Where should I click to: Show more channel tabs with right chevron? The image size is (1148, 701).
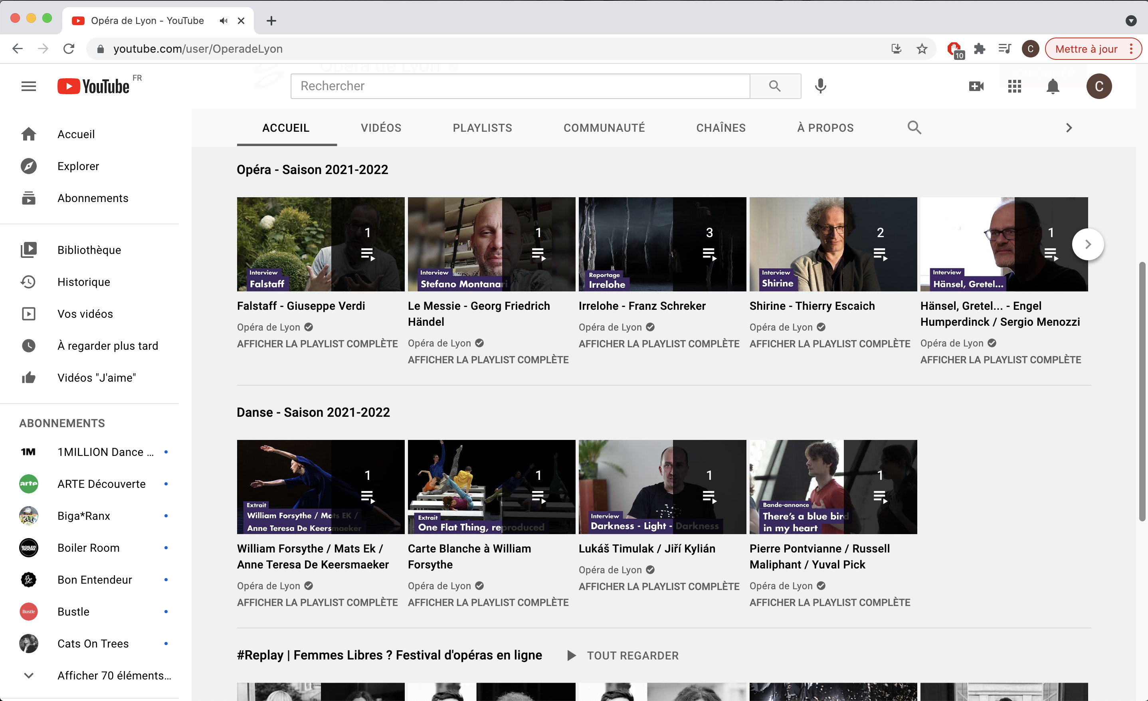point(1069,128)
